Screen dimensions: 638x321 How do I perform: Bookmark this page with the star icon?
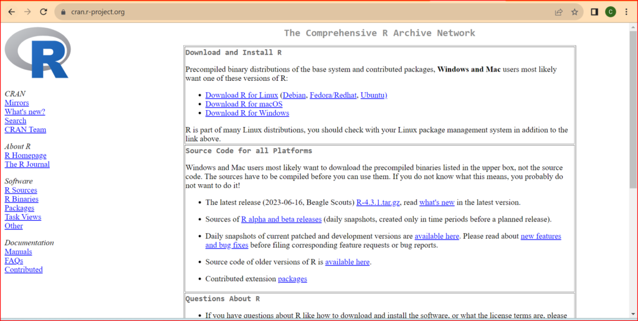tap(574, 12)
